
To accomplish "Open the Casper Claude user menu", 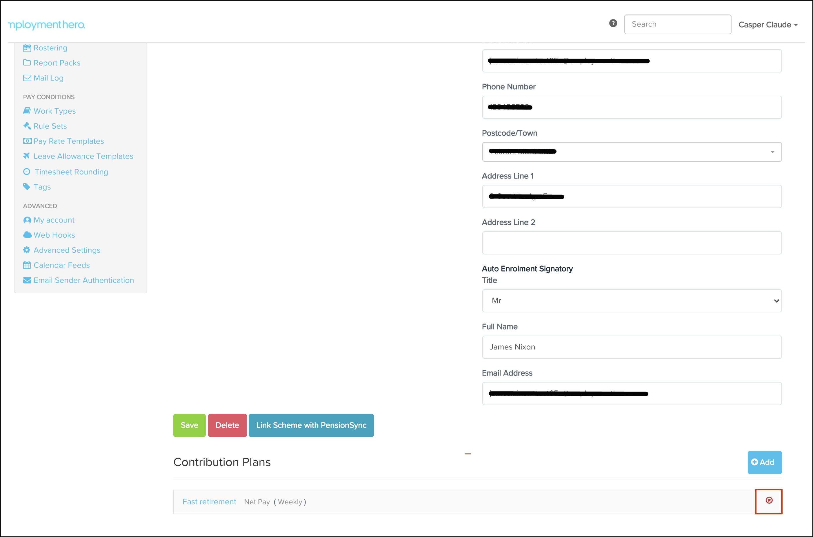I will pyautogui.click(x=768, y=25).
